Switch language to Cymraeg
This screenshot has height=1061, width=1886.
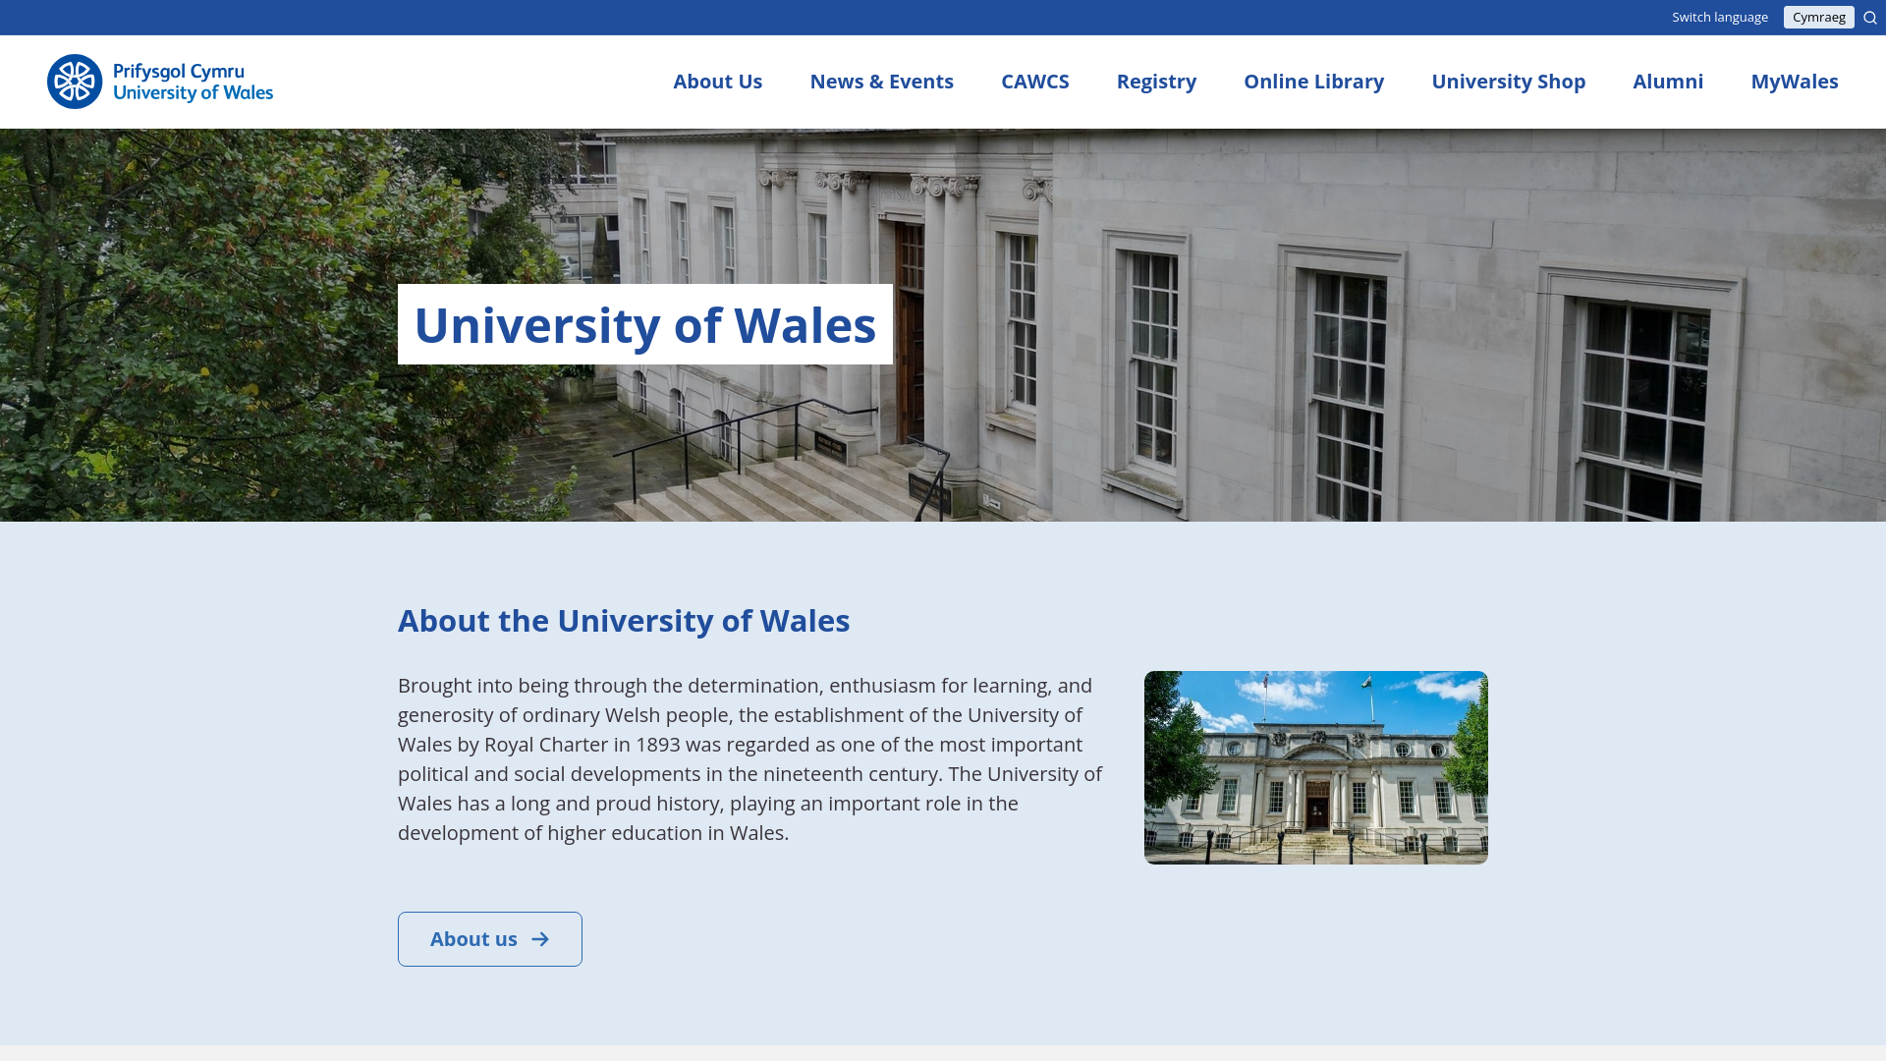(1818, 17)
